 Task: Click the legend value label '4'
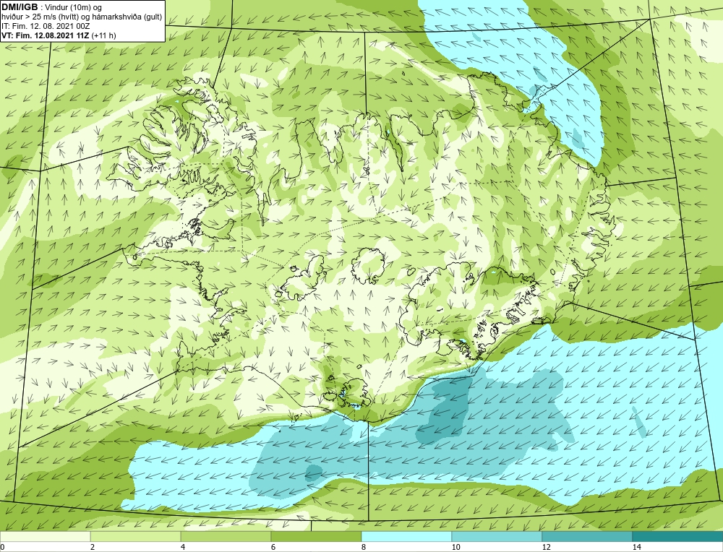point(183,547)
